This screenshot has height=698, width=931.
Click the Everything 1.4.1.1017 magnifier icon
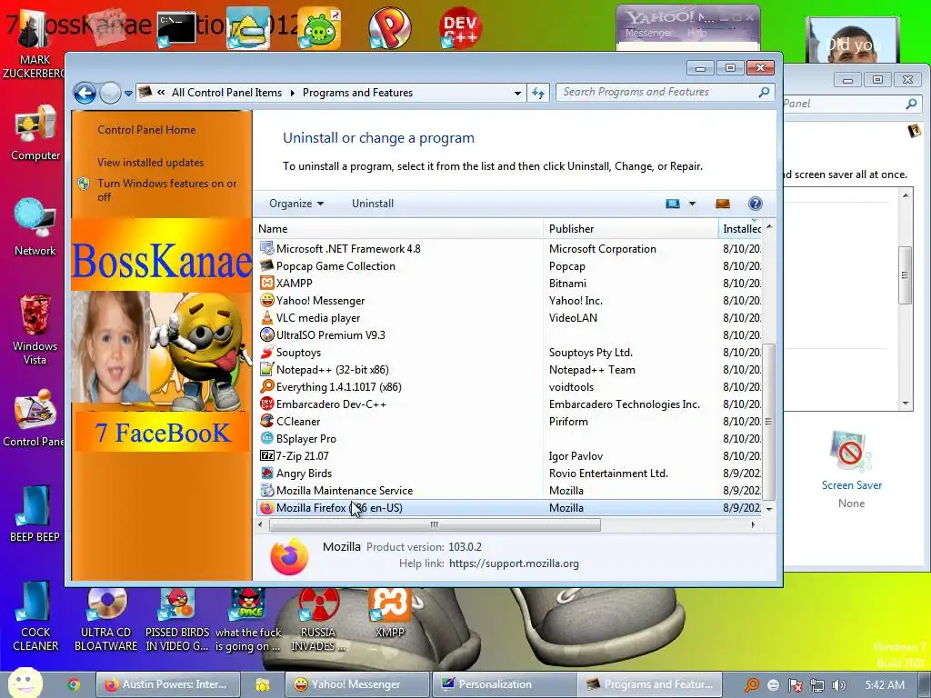pyautogui.click(x=267, y=386)
